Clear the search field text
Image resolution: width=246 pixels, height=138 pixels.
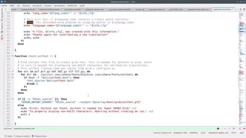point(218,129)
